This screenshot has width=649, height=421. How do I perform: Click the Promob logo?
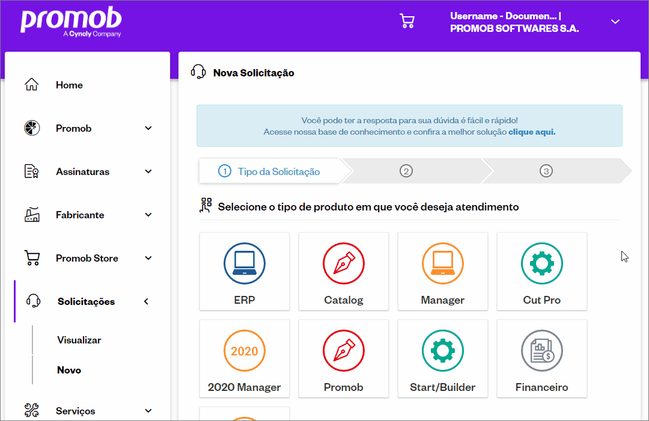(x=71, y=21)
